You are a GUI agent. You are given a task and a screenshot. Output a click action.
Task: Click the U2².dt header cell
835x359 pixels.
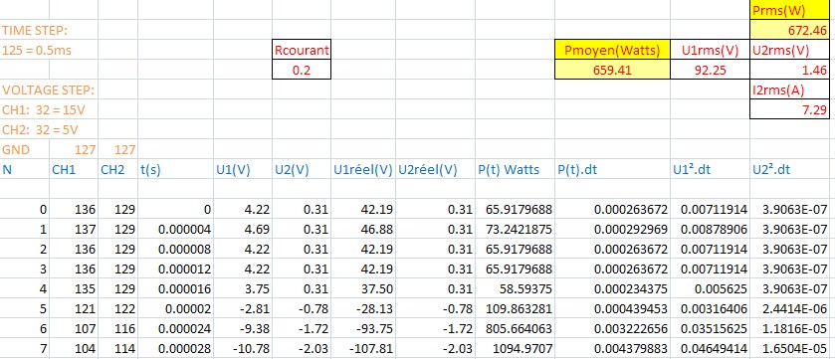click(x=792, y=170)
